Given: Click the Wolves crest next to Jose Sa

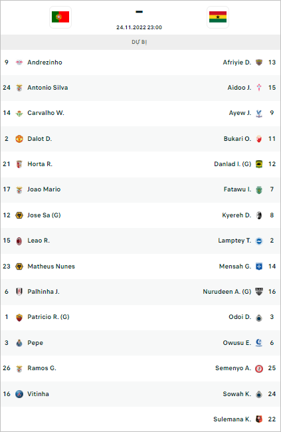Looking at the screenshot, I should tap(19, 215).
